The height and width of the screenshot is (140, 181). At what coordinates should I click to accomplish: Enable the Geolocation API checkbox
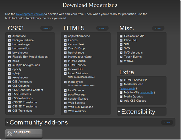(x=121, y=36)
